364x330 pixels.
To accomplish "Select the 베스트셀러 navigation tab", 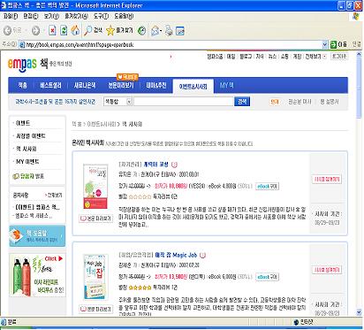I will point(50,86).
